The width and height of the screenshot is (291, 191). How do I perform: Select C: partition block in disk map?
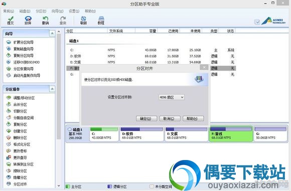pos(104,134)
